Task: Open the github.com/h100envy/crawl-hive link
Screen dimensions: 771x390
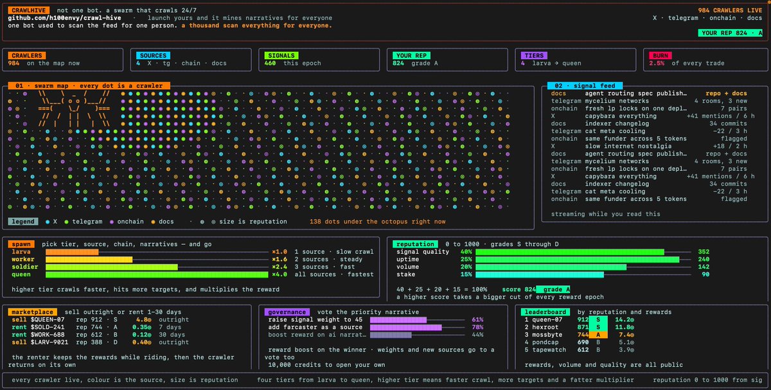Action: pos(64,19)
